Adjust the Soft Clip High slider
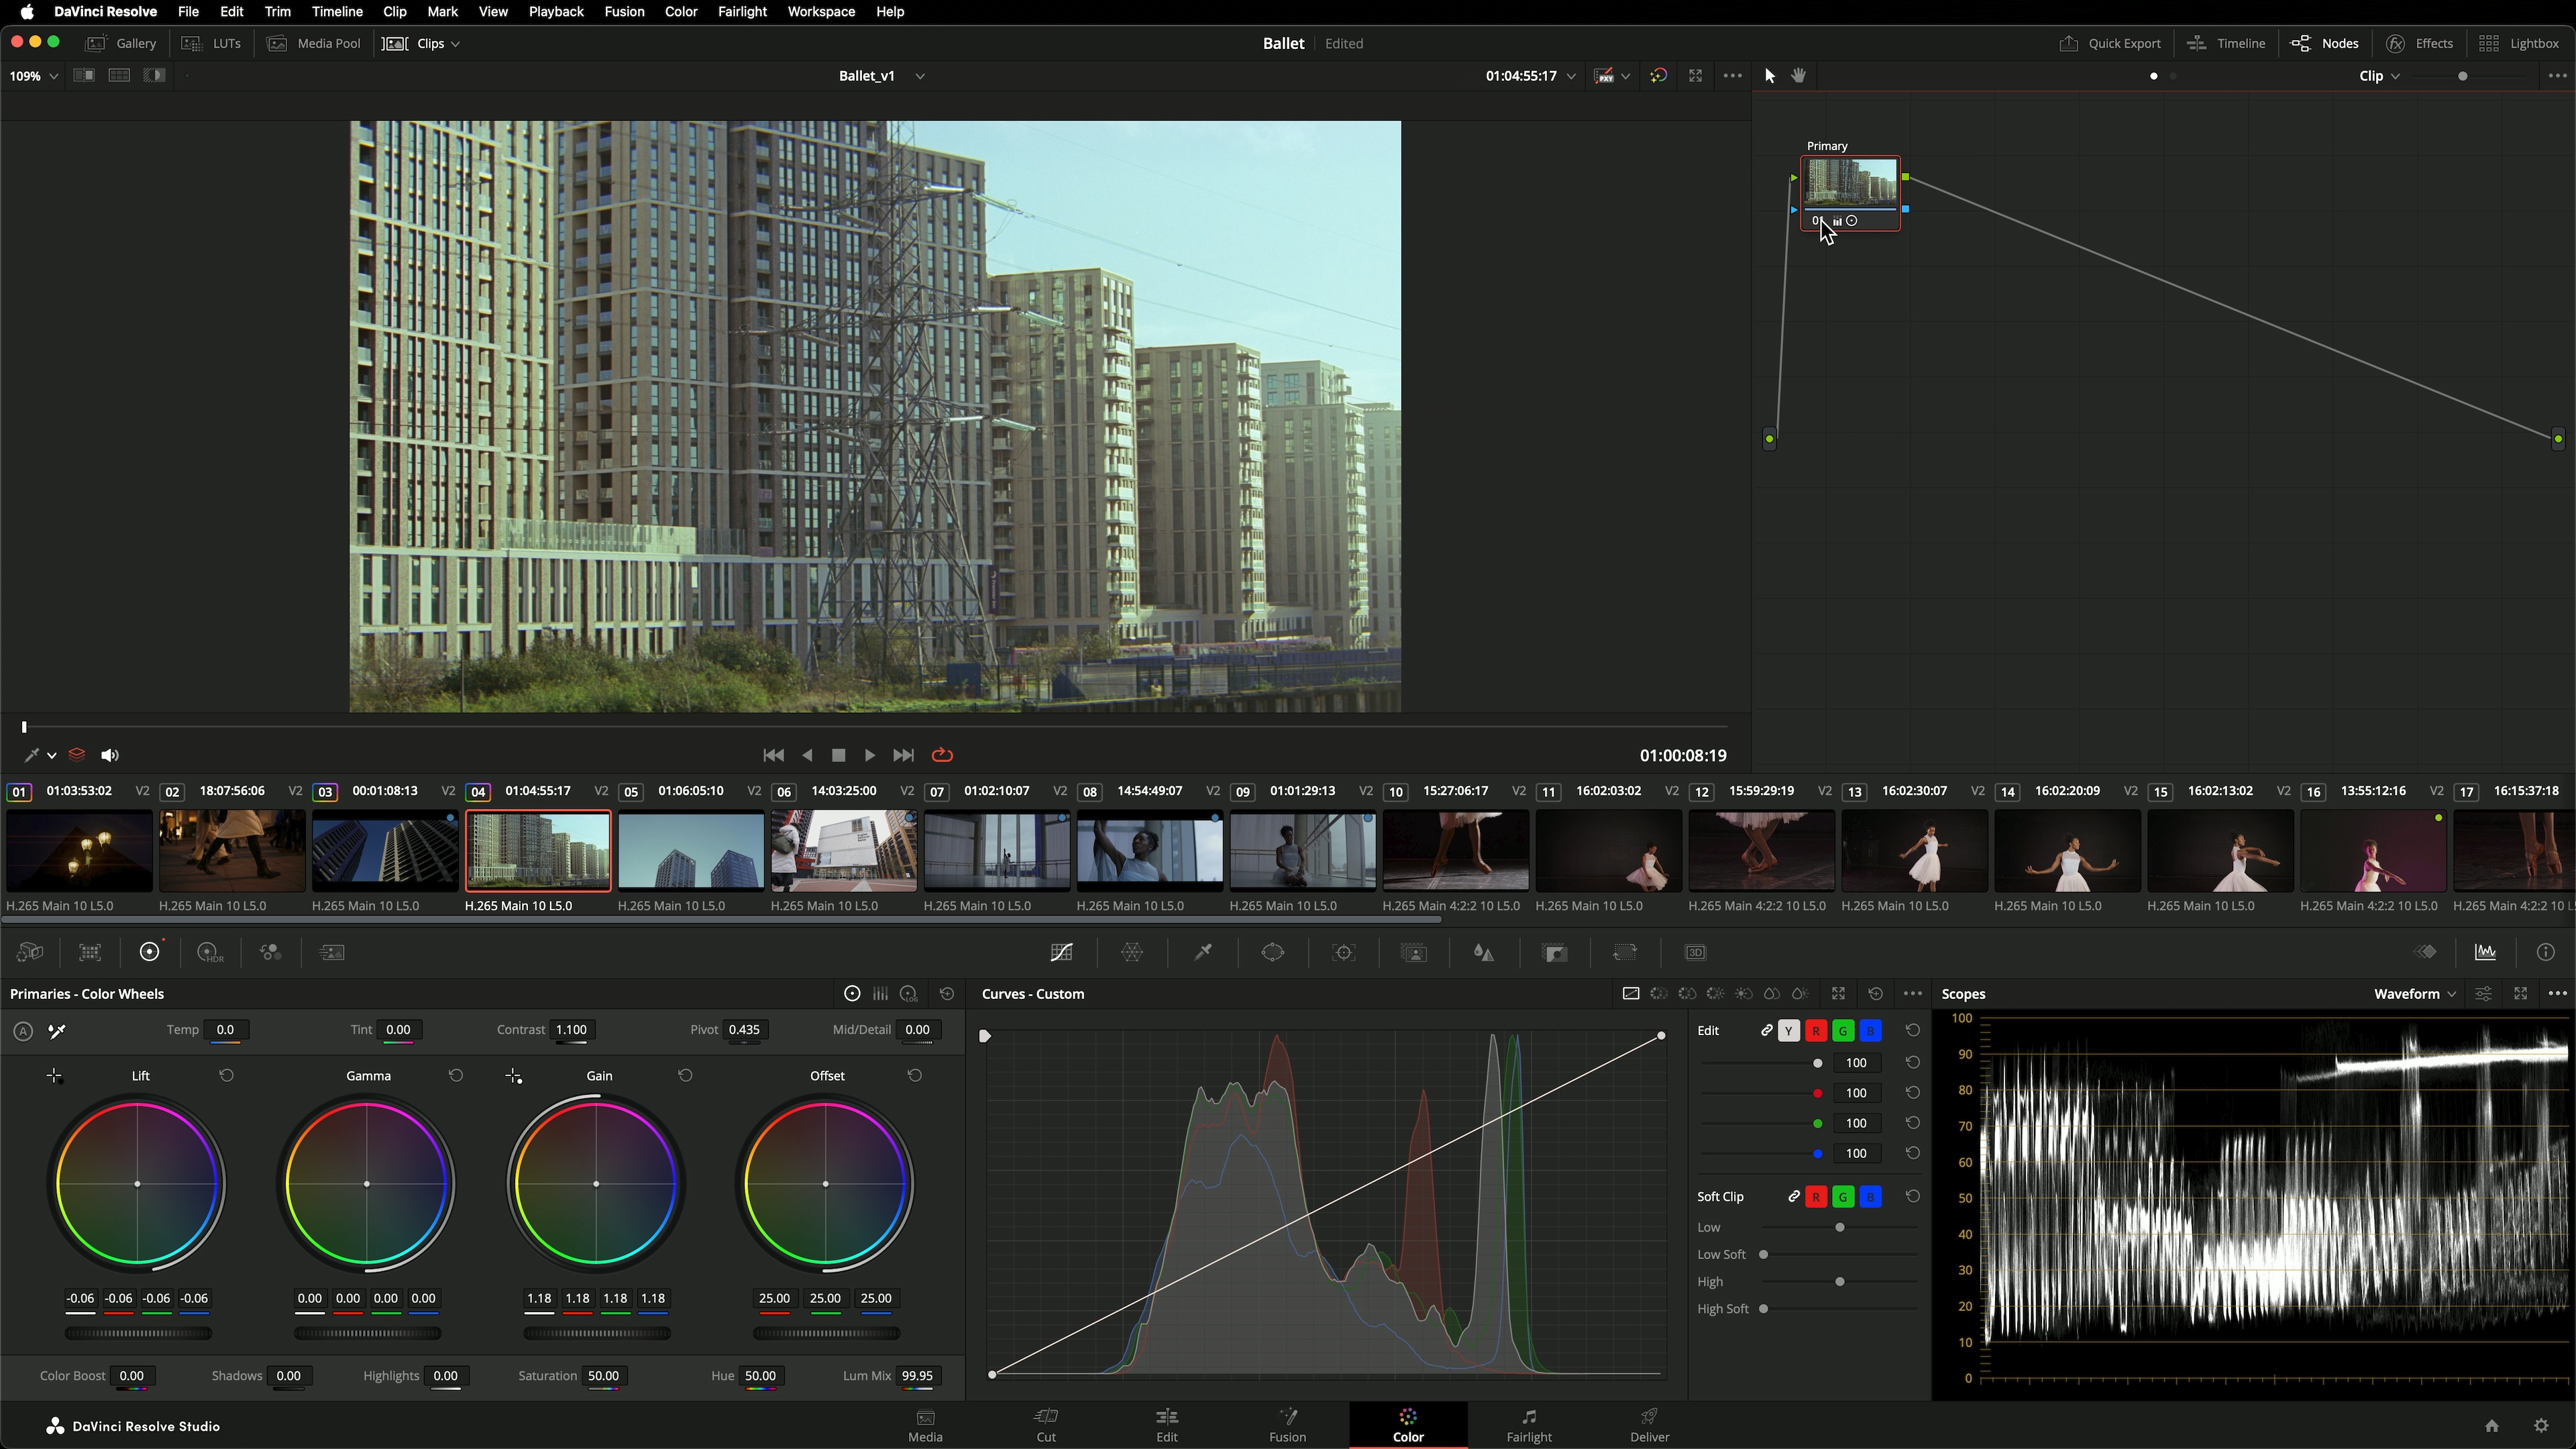The width and height of the screenshot is (2576, 1449). 1839,1281
